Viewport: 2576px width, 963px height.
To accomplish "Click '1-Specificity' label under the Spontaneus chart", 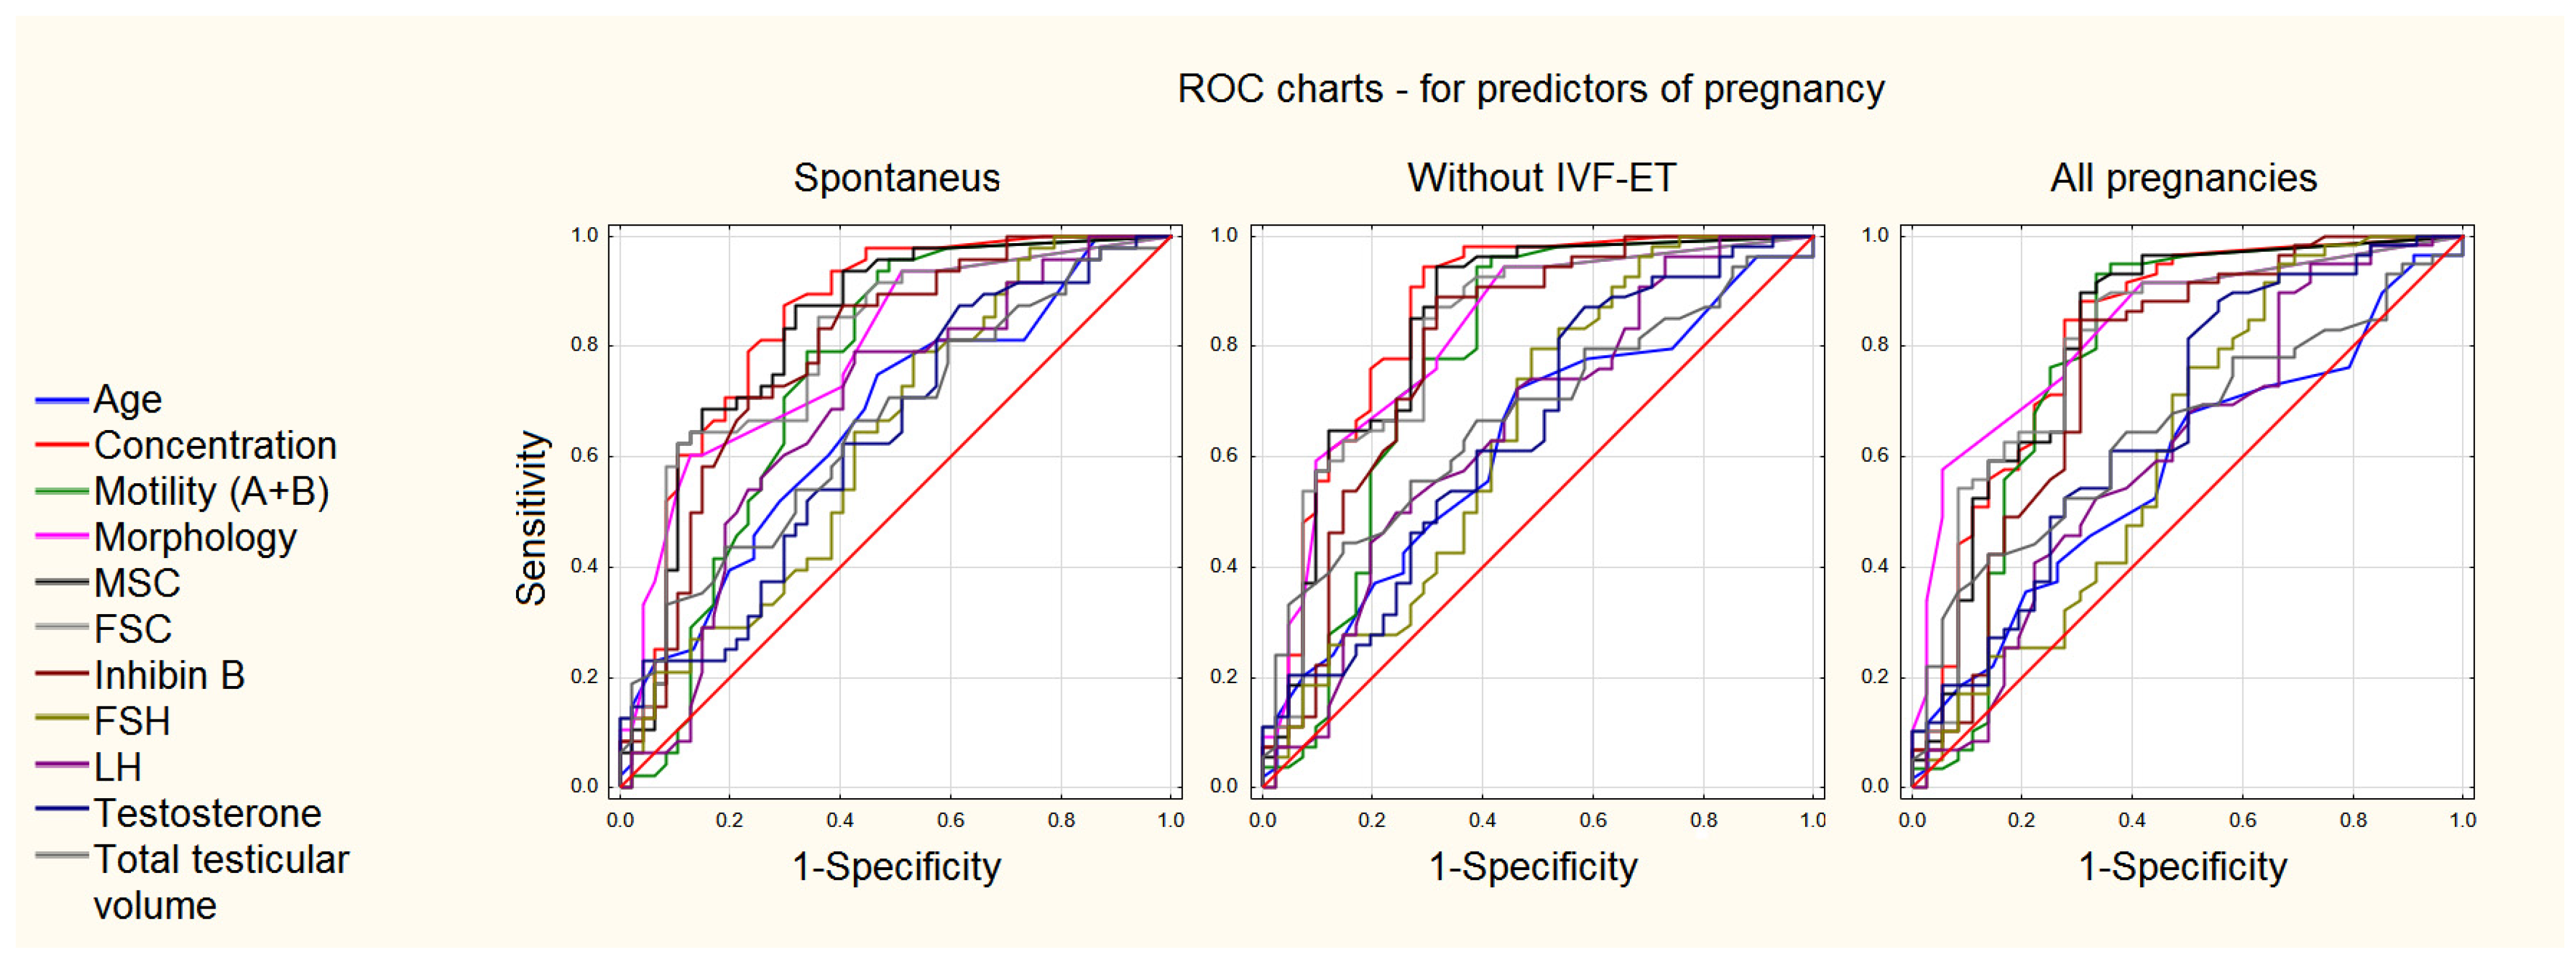I will click(896, 866).
